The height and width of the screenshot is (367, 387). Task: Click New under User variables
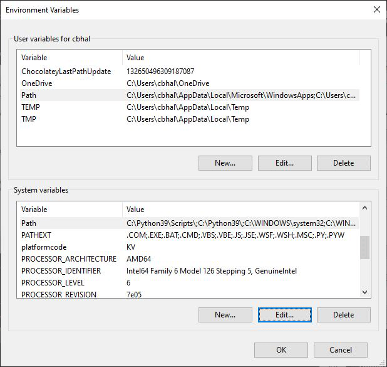[225, 163]
